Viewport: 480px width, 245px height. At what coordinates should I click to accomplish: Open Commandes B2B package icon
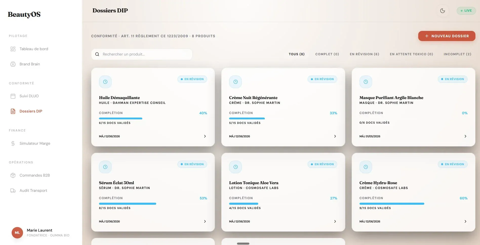[x=13, y=175]
